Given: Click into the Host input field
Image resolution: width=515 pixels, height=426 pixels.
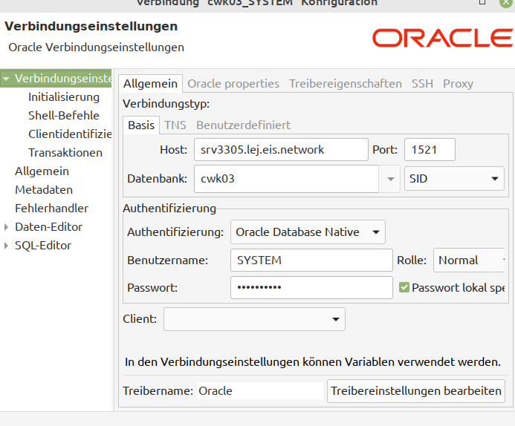Looking at the screenshot, I should coord(281,149).
